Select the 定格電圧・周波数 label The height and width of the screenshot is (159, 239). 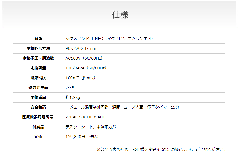click(38, 58)
